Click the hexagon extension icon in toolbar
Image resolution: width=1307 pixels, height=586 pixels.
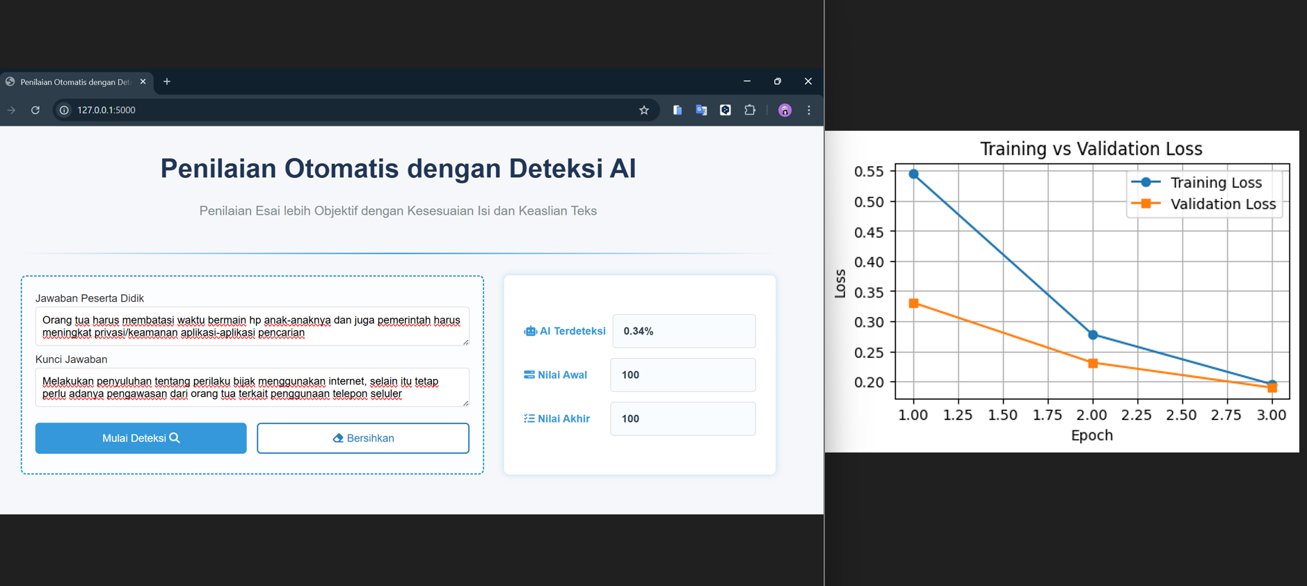tap(725, 110)
